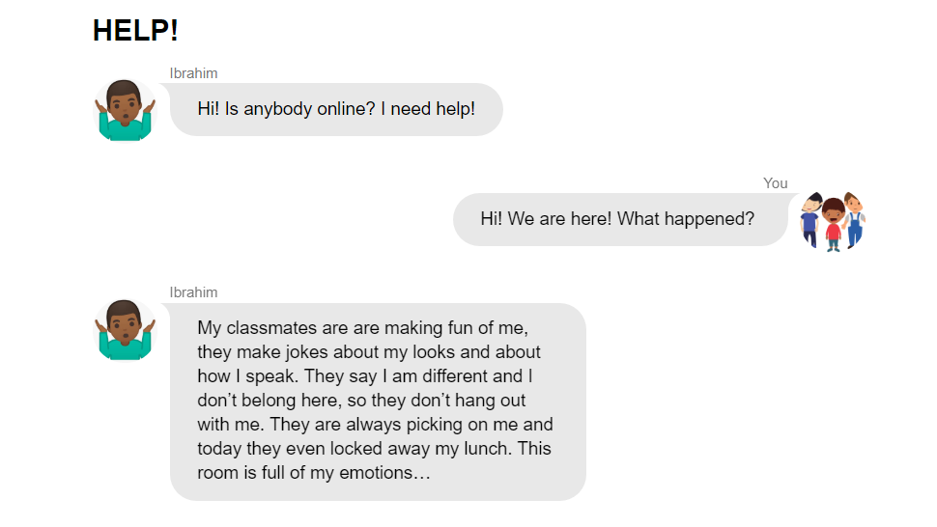Click the 'picking on me' line of text

pos(454,425)
